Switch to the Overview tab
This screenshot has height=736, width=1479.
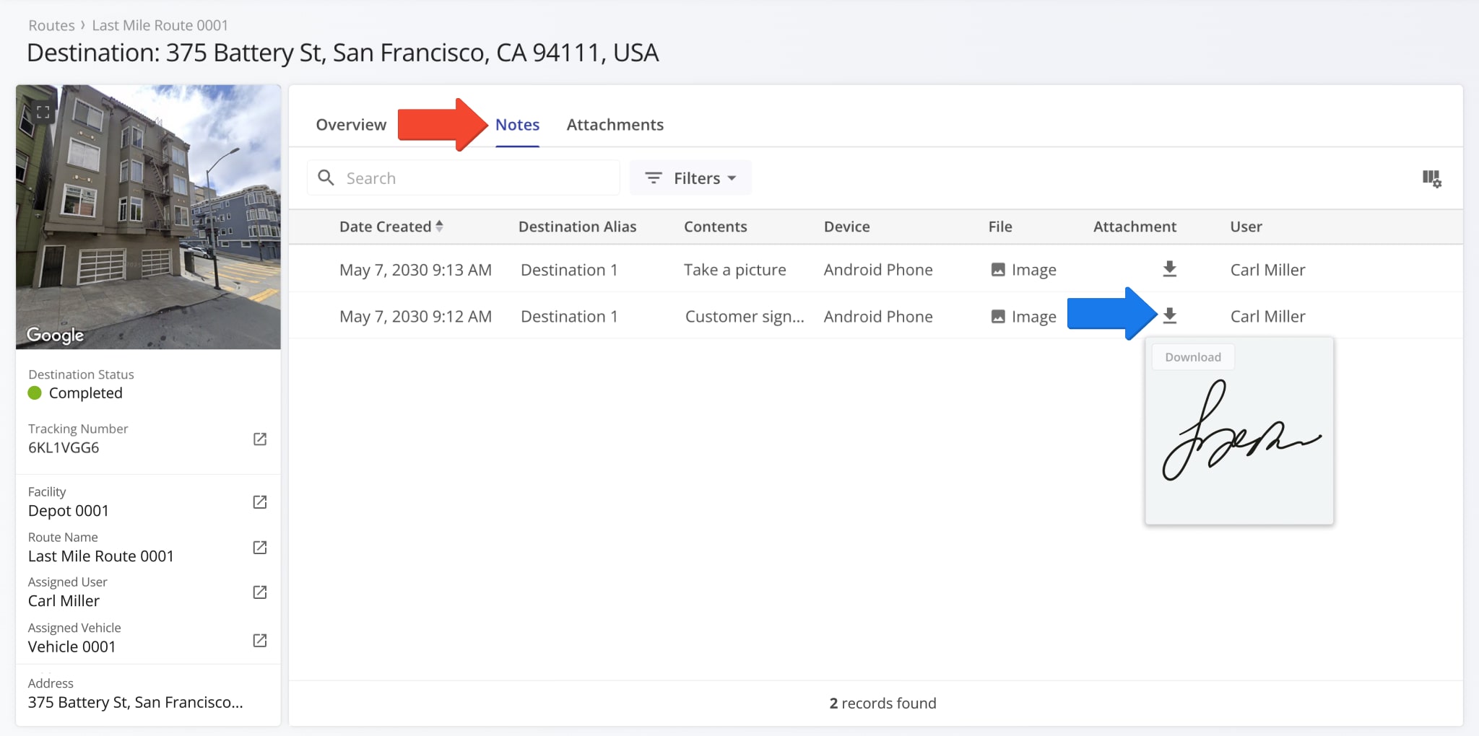click(351, 125)
